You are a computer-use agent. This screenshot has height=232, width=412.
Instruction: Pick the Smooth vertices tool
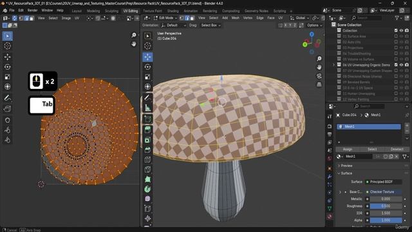(x=147, y=199)
